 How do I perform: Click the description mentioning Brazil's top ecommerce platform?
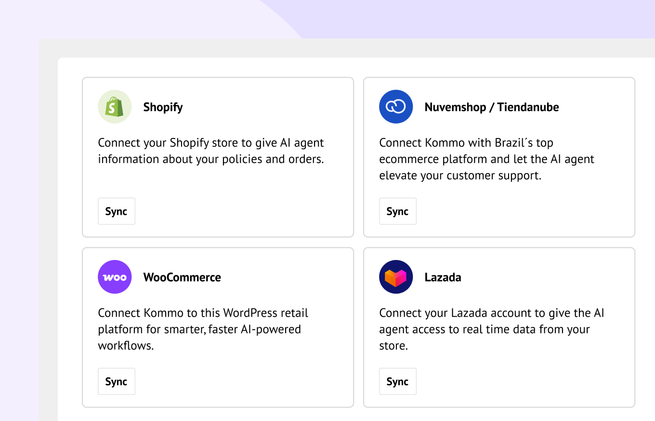click(x=487, y=159)
